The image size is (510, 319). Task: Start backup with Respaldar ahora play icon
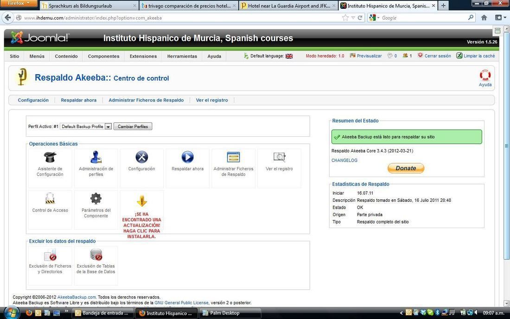[x=187, y=157]
